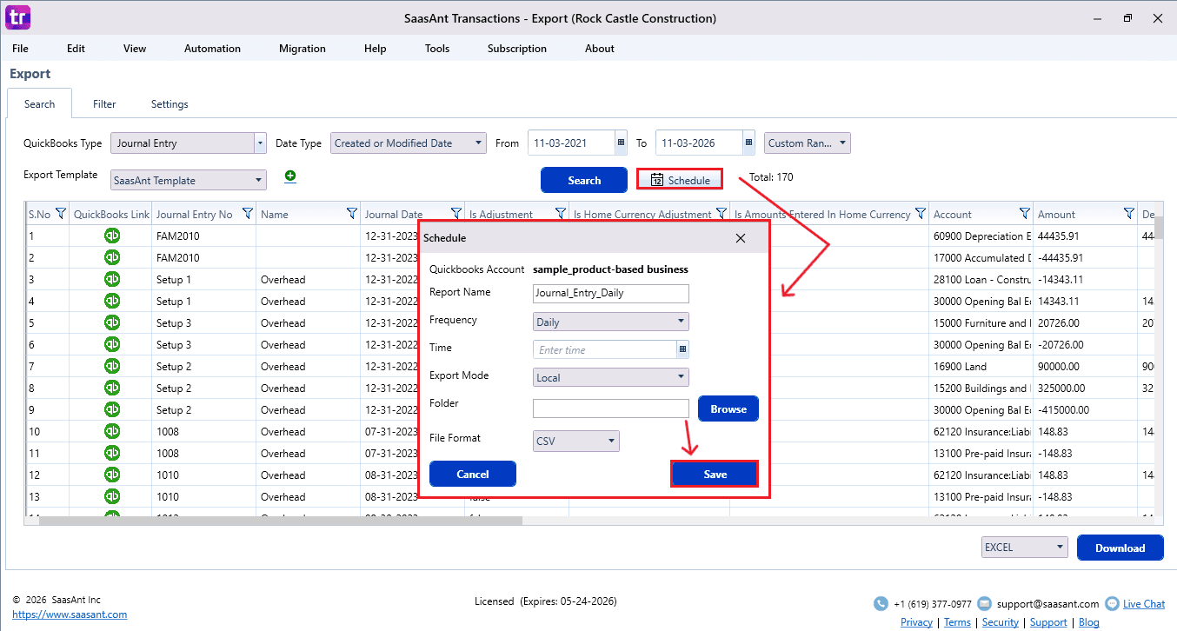
Task: Switch to the Settings tab
Action: point(170,104)
